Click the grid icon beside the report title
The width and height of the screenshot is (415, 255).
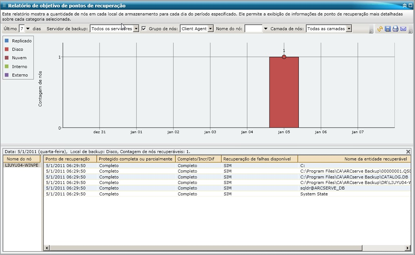3,6
